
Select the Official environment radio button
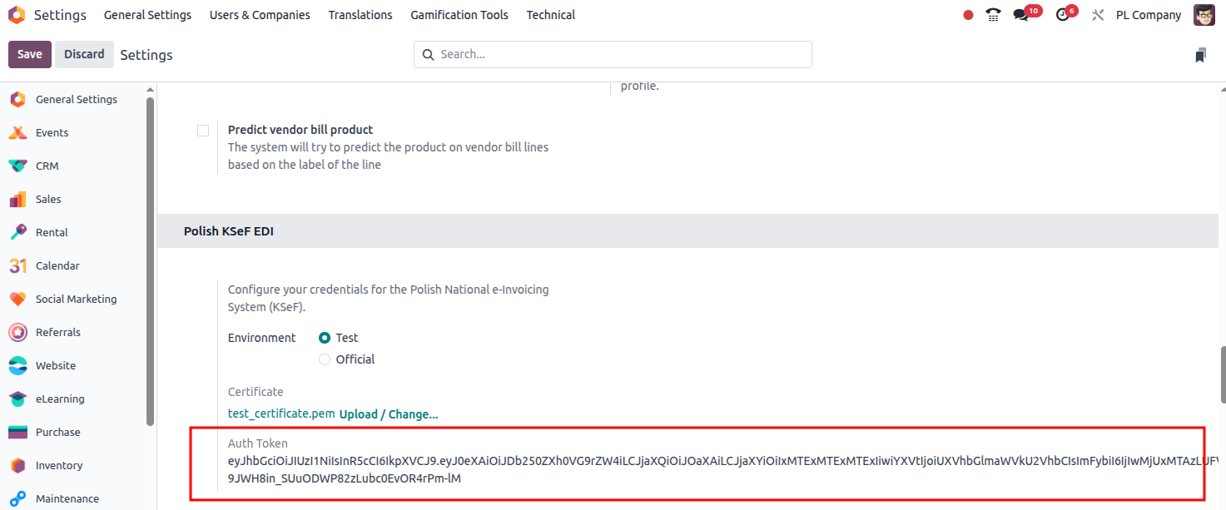coord(325,359)
